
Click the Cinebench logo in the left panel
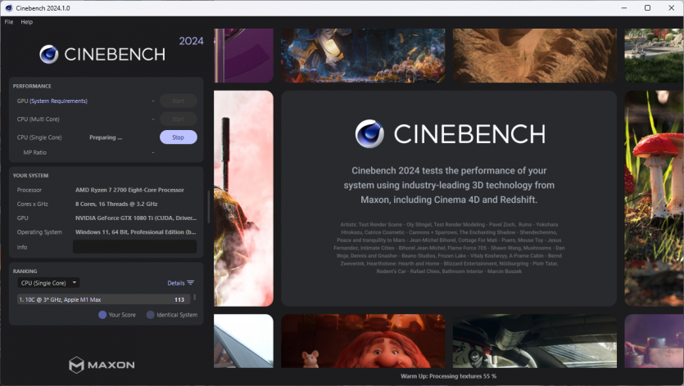coord(49,55)
